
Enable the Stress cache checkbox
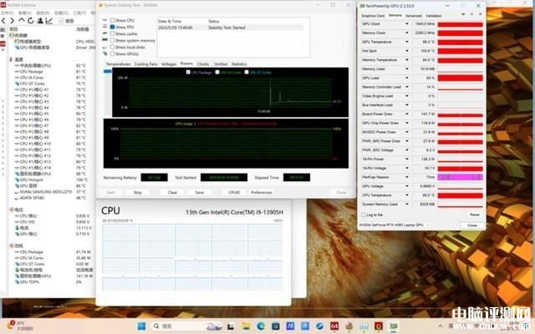click(112, 33)
